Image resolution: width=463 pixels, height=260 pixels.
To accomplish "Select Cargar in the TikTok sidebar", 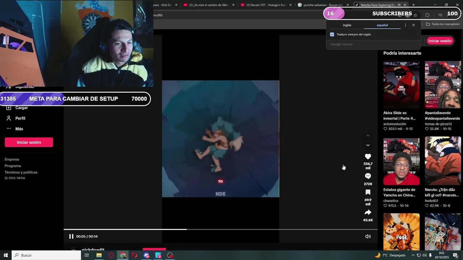I will [17, 108].
